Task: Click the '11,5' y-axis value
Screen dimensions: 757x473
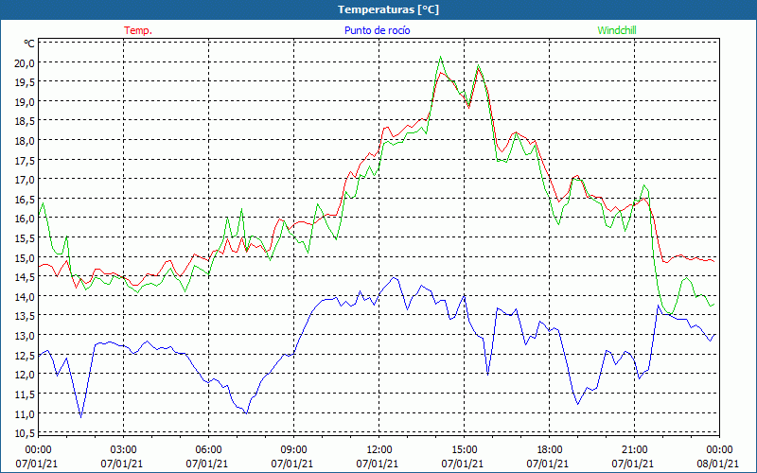Action: click(26, 394)
